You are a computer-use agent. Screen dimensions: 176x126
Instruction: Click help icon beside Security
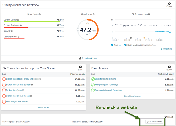pos(12,31)
